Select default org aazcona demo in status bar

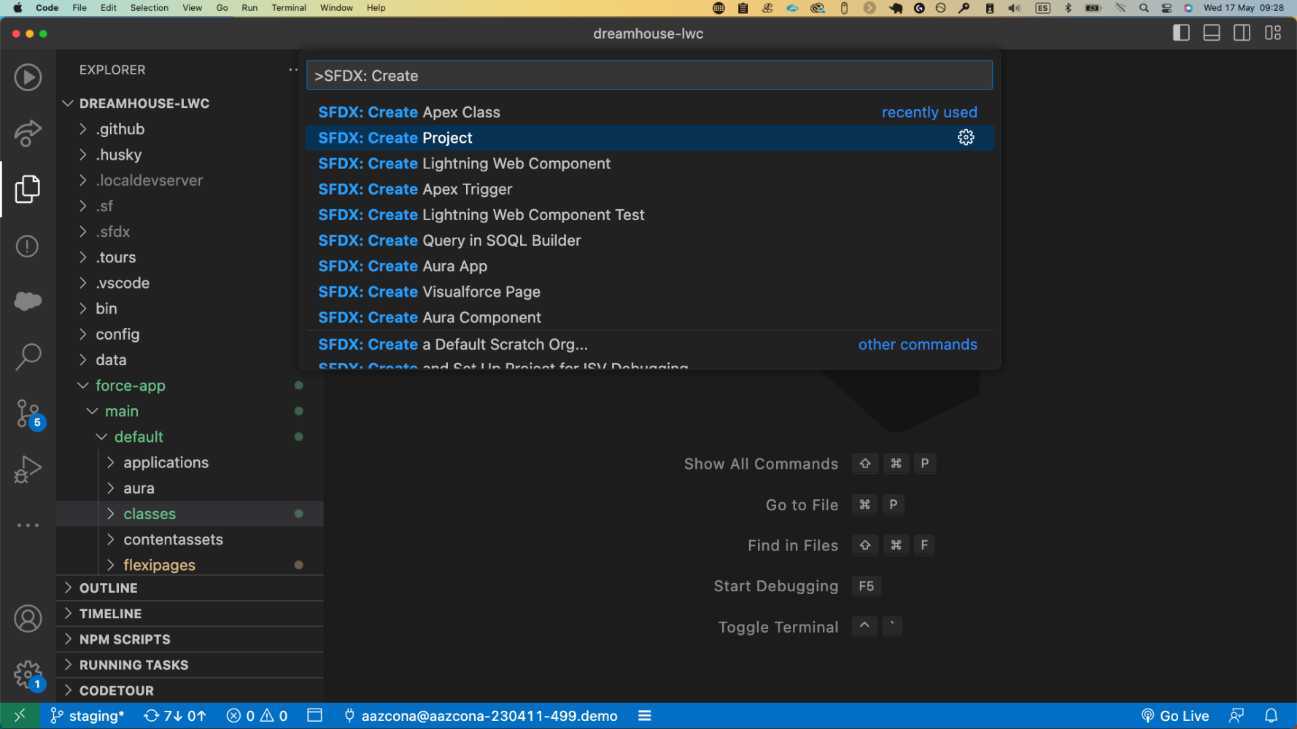click(x=481, y=716)
